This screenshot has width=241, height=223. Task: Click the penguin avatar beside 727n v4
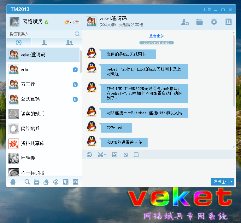click(91, 126)
